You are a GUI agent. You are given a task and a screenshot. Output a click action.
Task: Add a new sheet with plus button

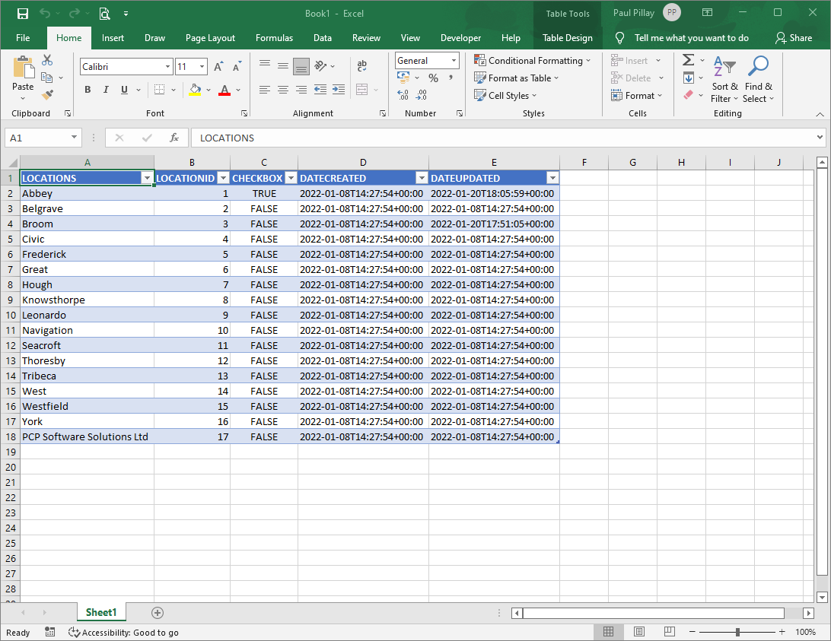click(158, 613)
